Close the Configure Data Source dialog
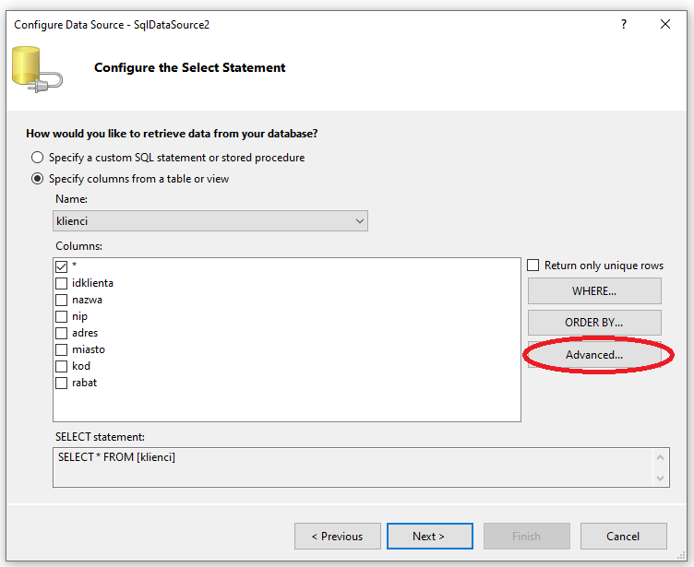The width and height of the screenshot is (694, 567). pyautogui.click(x=664, y=24)
